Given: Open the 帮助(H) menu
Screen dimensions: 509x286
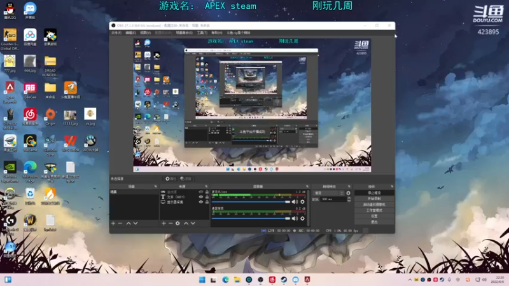Looking at the screenshot, I should point(217,33).
